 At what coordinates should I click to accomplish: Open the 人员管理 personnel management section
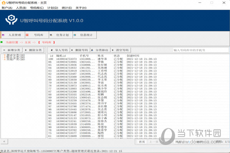pos(13,35)
